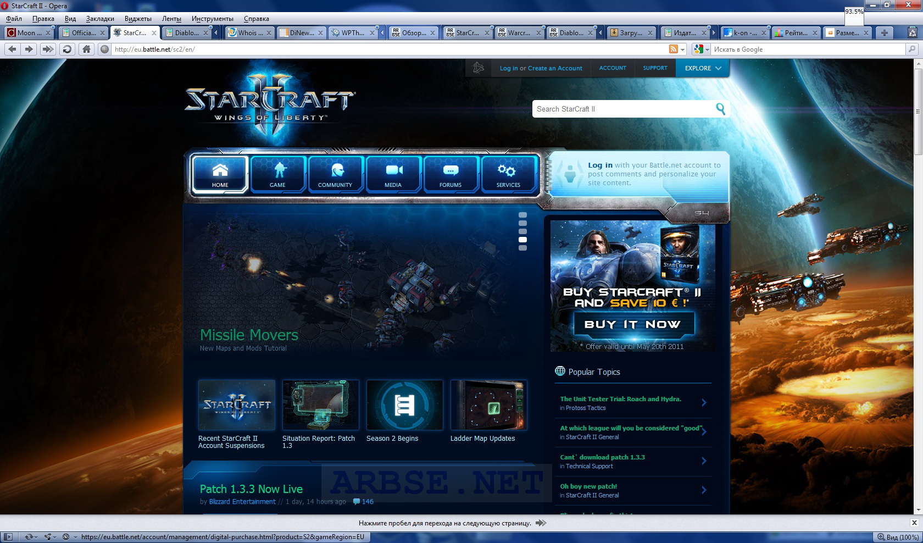Viewport: 923px width, 543px height.
Task: Open the HOME navigation tile
Action: (x=220, y=174)
